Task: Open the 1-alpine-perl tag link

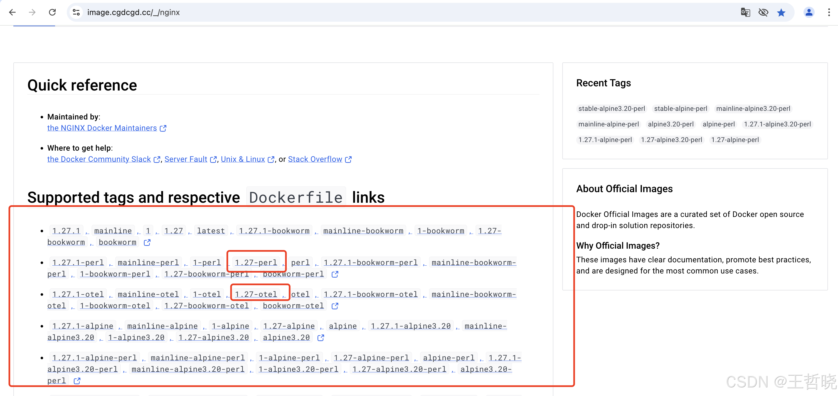Action: pyautogui.click(x=289, y=358)
